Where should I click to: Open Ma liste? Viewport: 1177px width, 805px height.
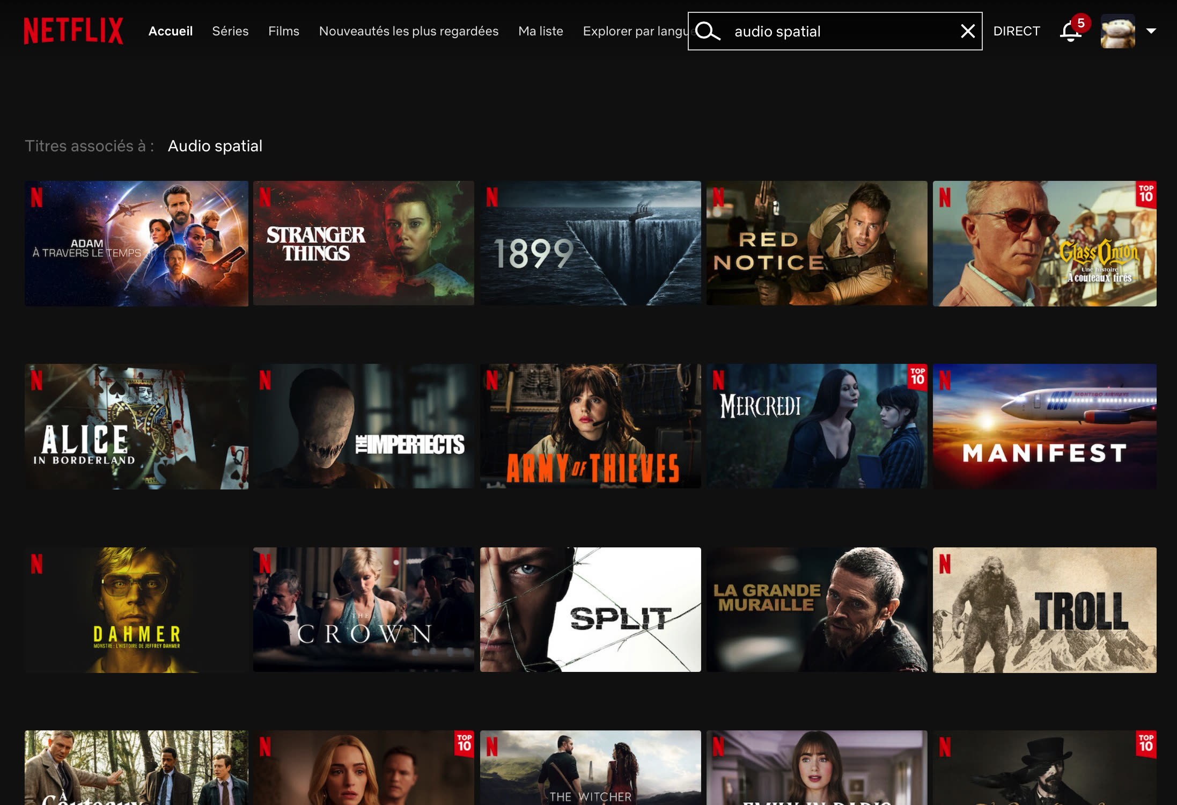[541, 31]
